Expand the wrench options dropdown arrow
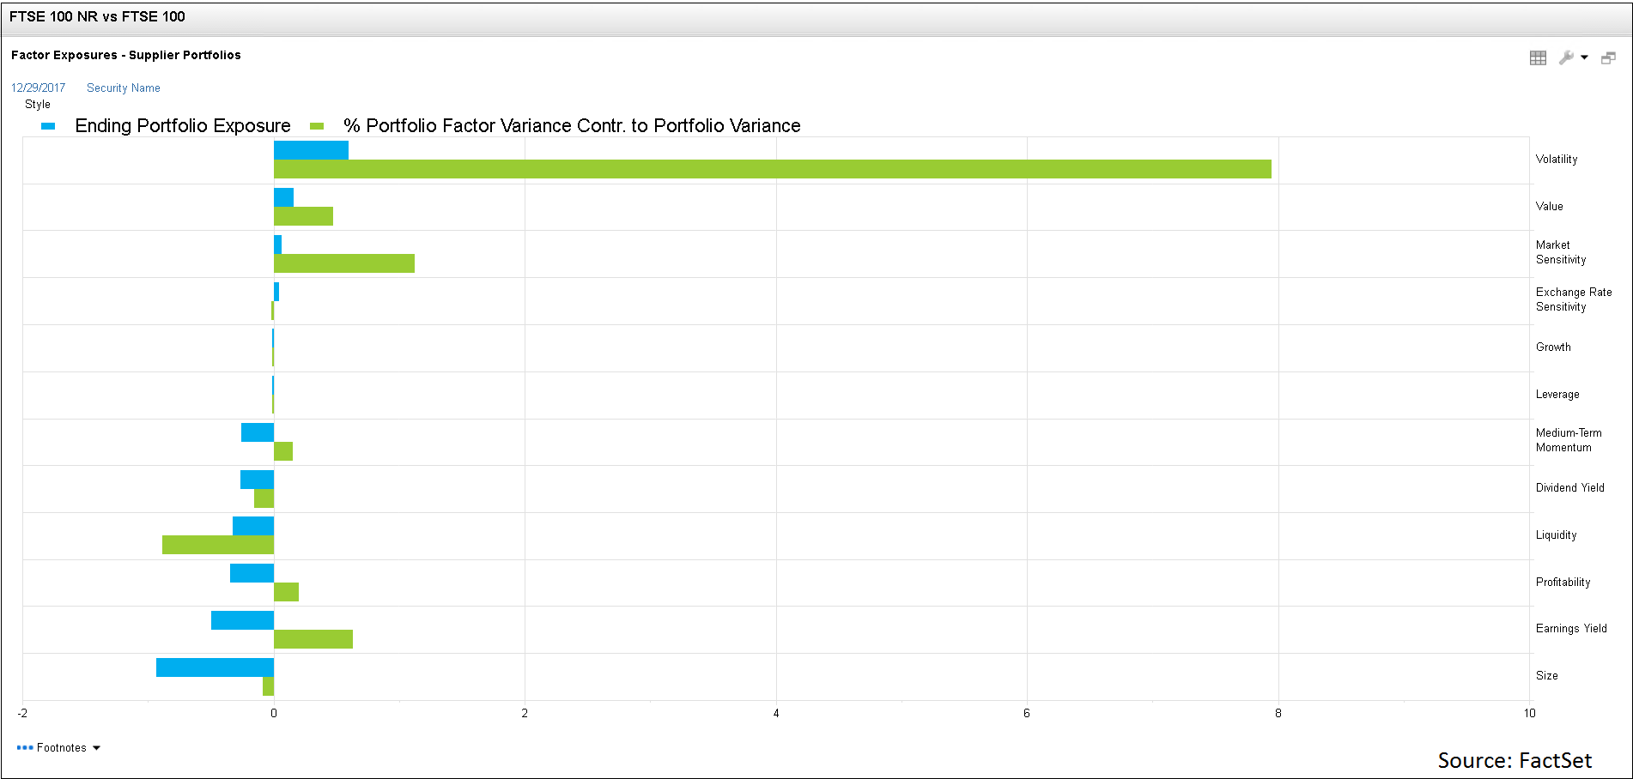Image resolution: width=1633 pixels, height=779 pixels. (x=1584, y=57)
